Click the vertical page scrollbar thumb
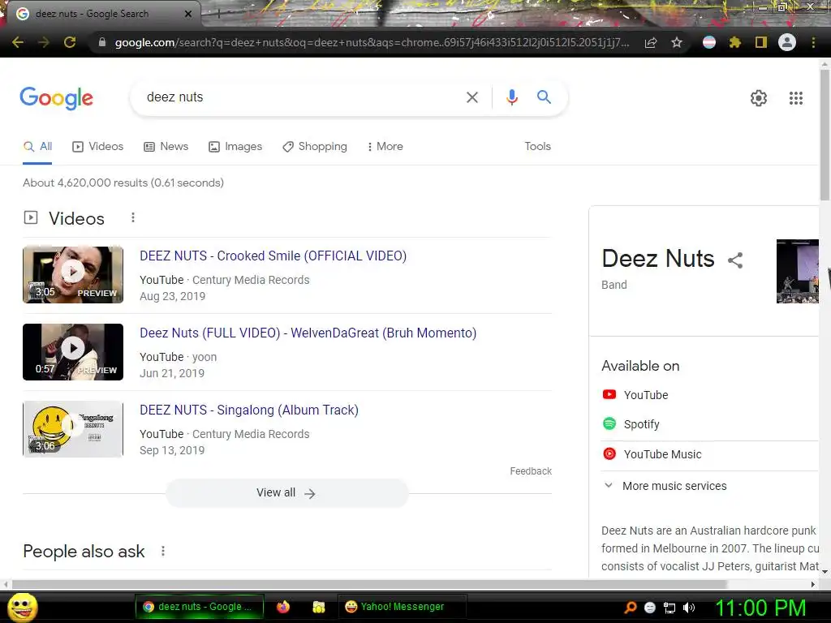The image size is (831, 623). (x=825, y=135)
